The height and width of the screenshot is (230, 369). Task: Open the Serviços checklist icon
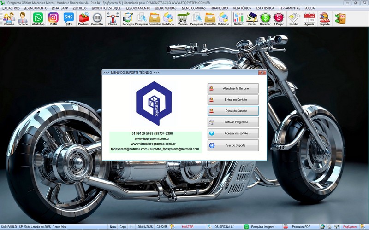coord(128,19)
